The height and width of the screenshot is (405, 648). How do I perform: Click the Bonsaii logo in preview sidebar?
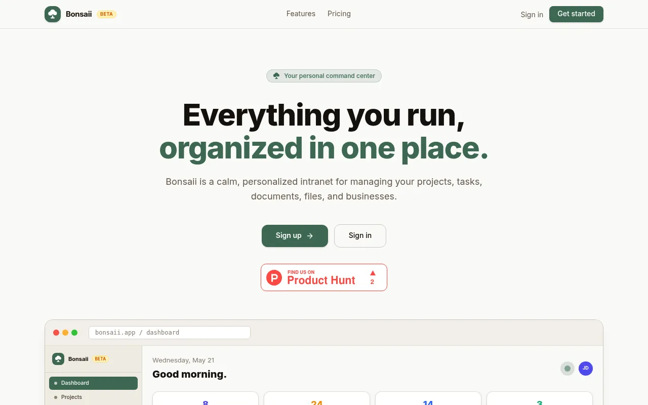click(x=58, y=359)
